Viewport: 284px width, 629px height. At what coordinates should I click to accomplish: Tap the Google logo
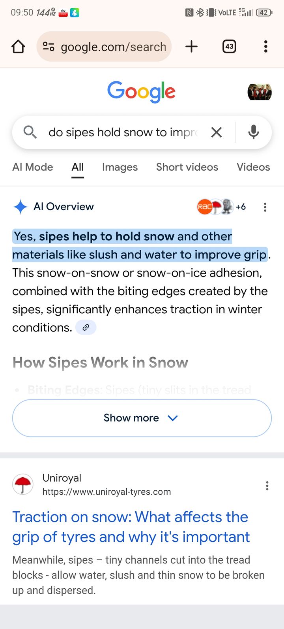point(142,92)
